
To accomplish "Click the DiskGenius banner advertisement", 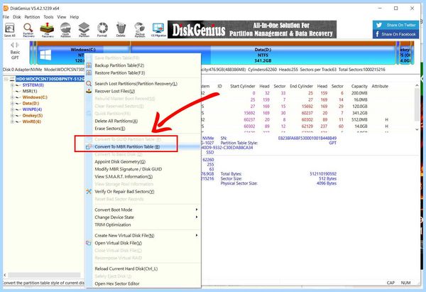I will click(252, 29).
